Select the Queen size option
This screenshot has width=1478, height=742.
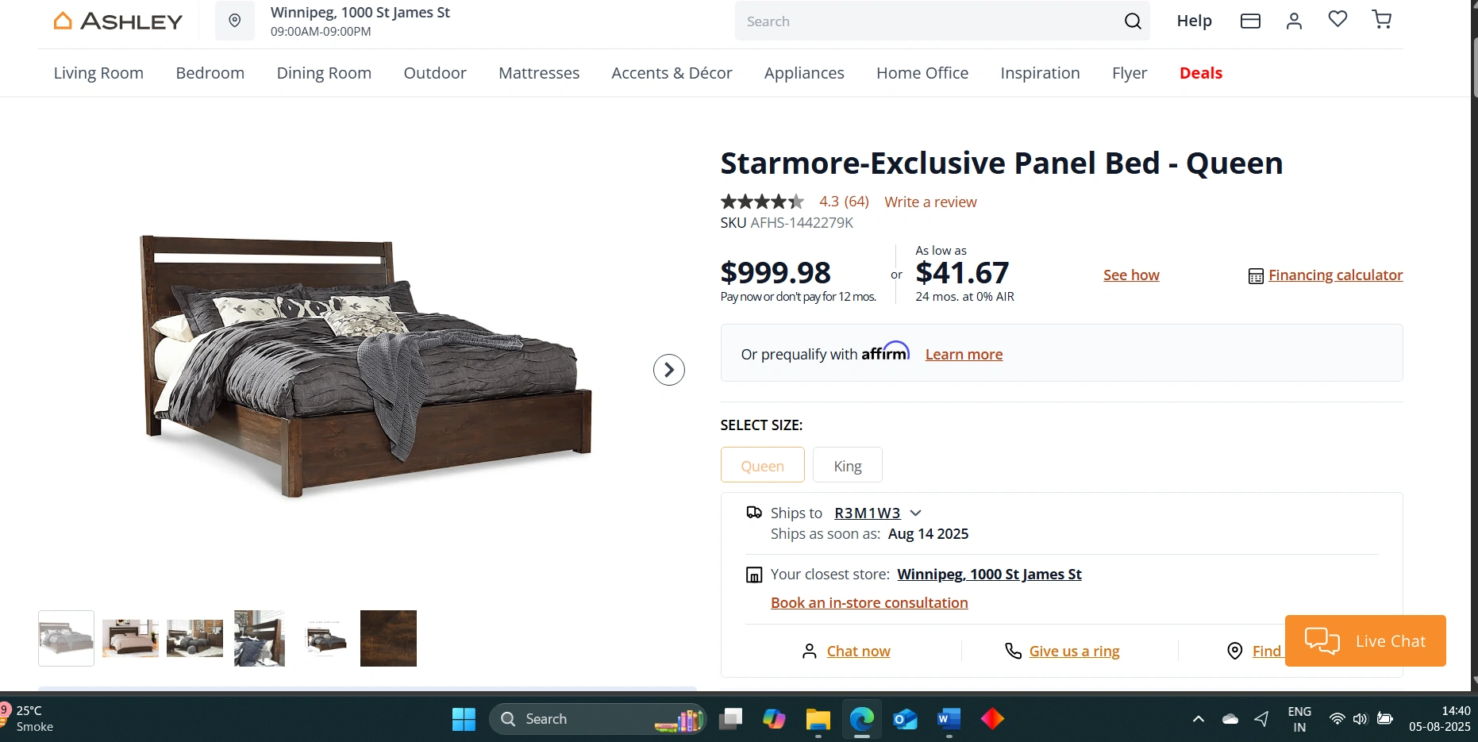pyautogui.click(x=762, y=465)
